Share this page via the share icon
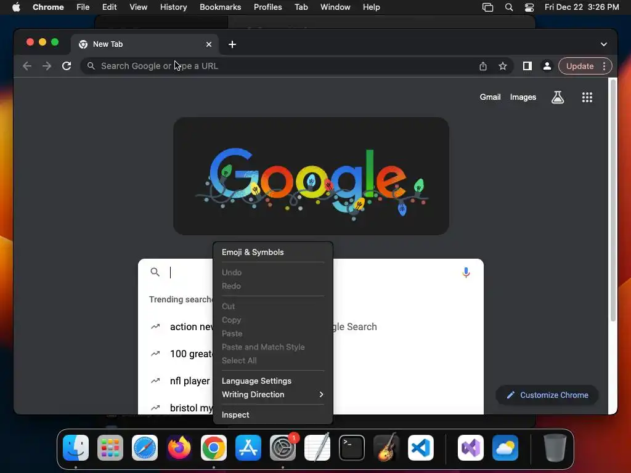 [483, 66]
